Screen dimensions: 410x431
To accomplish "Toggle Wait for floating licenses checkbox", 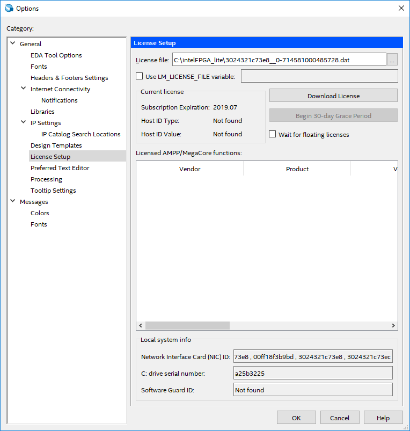I will 272,134.
